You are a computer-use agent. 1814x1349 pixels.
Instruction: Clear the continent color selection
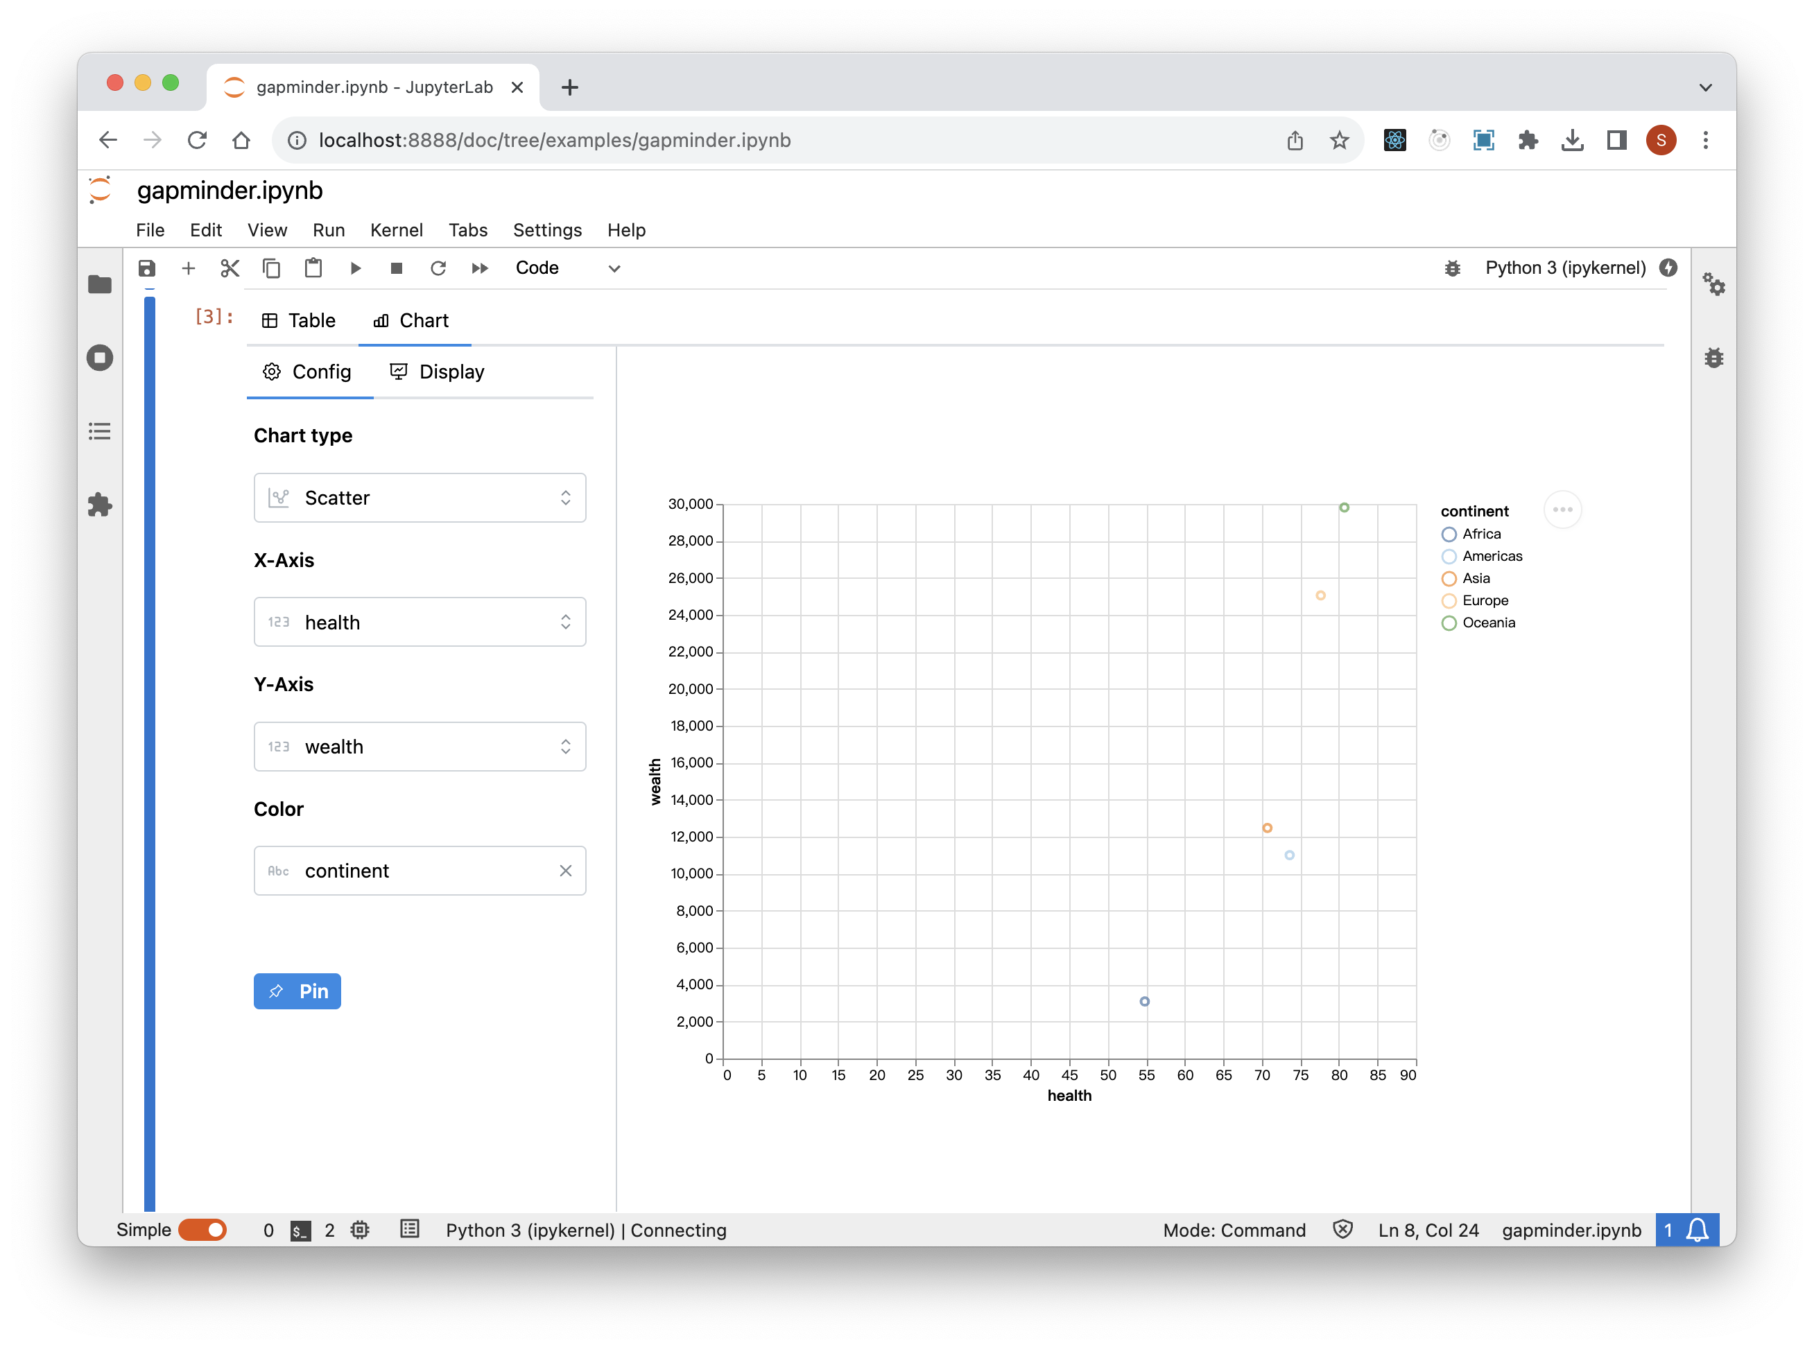coord(565,871)
